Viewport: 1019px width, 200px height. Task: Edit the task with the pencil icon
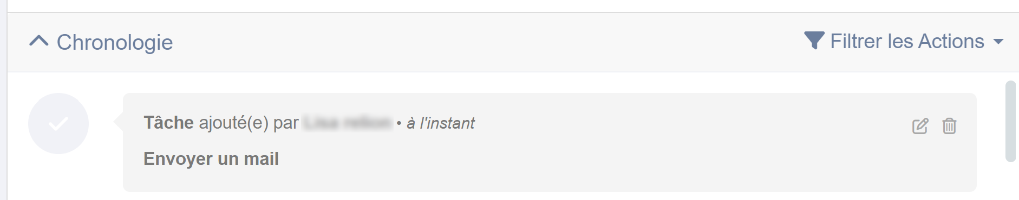(x=920, y=125)
